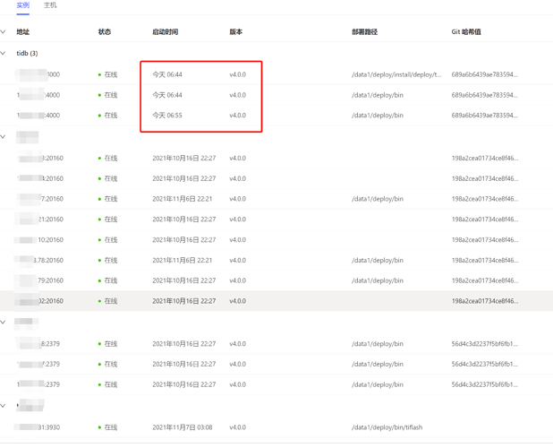553x448 pixels.
Task: Click Git hash 56d4c3d... in the 8:2379 row
Action: coord(485,344)
